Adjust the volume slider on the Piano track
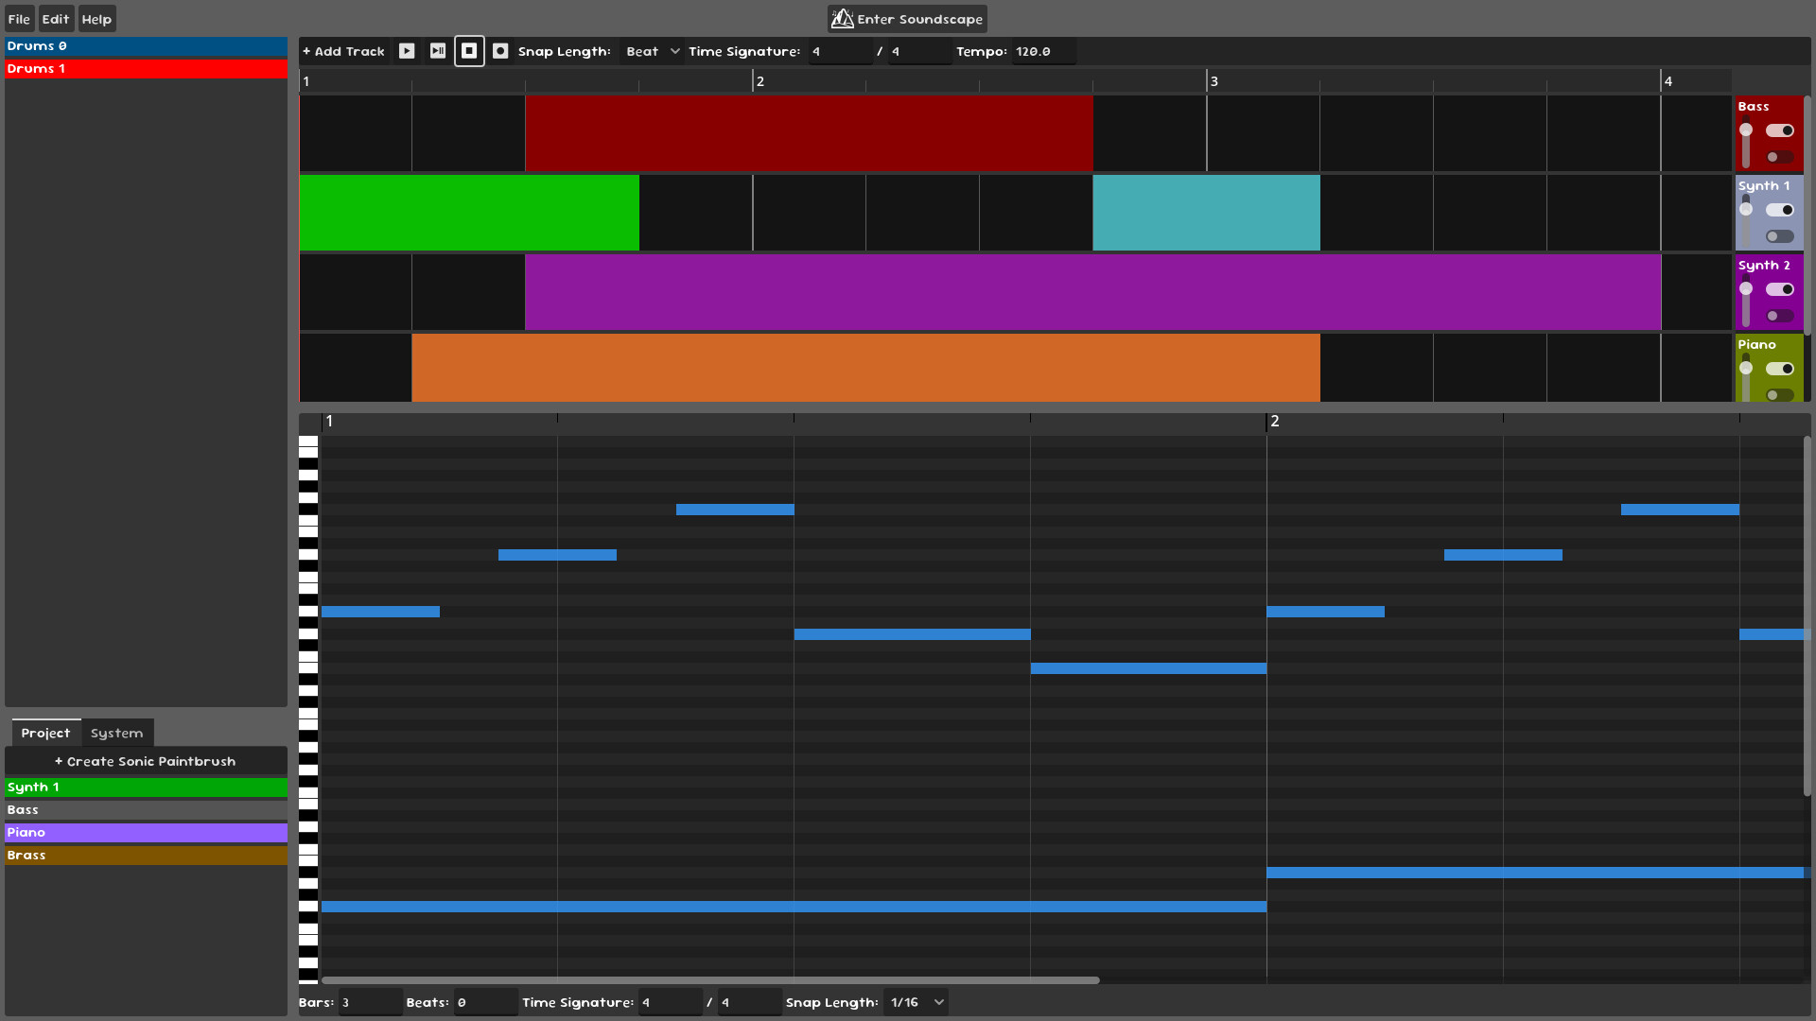The height and width of the screenshot is (1021, 1816). pos(1746,370)
